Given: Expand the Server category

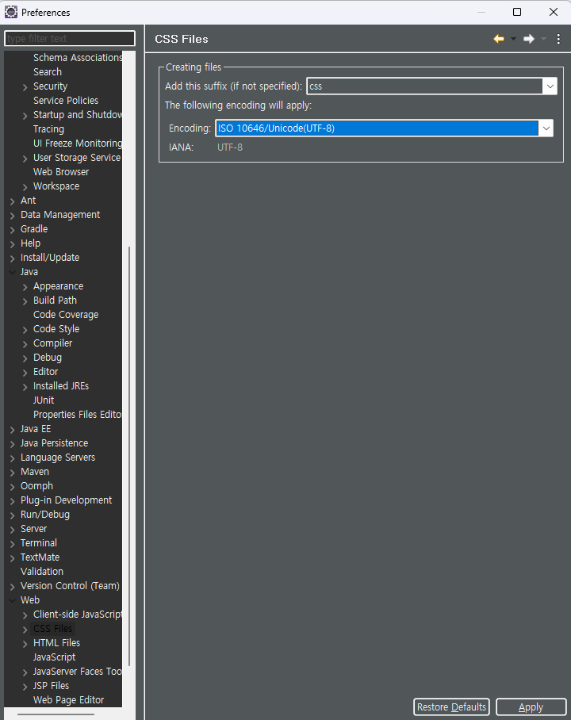Looking at the screenshot, I should click(13, 530).
